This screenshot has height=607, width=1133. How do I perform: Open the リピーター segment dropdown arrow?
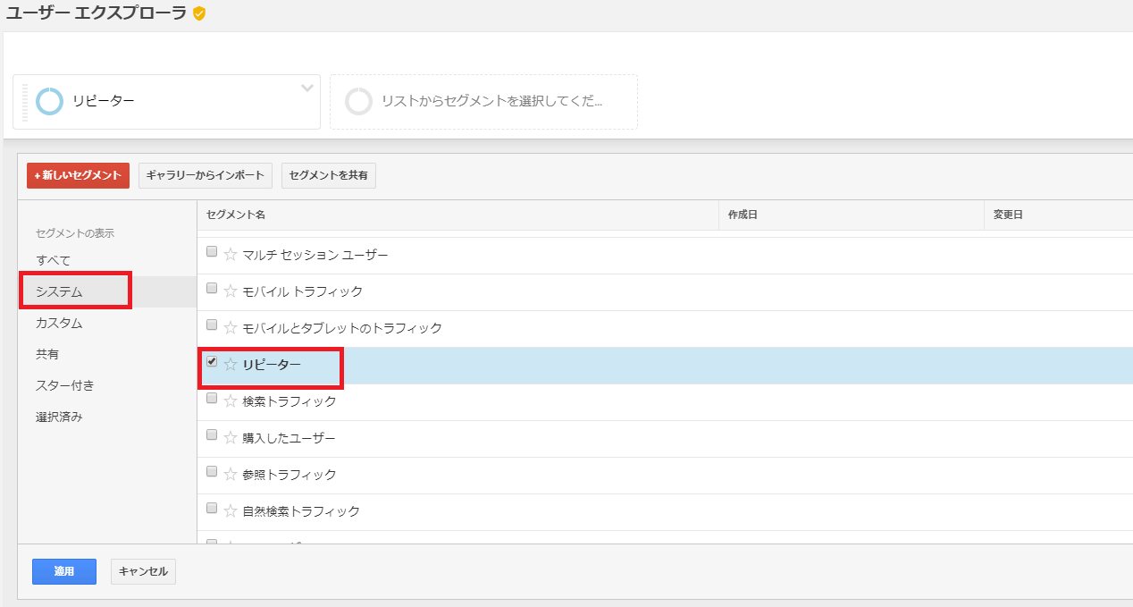[307, 88]
